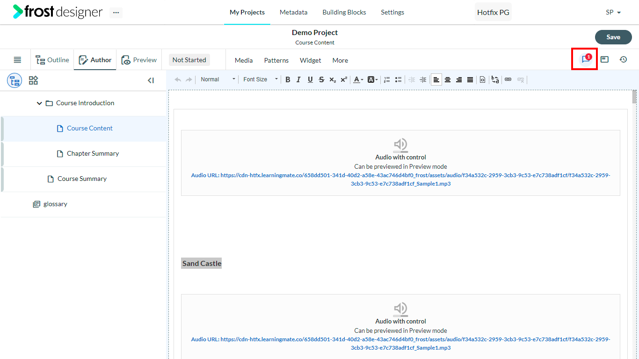Collapse the left sidebar panel arrow
Image resolution: width=639 pixels, height=359 pixels.
coord(151,80)
